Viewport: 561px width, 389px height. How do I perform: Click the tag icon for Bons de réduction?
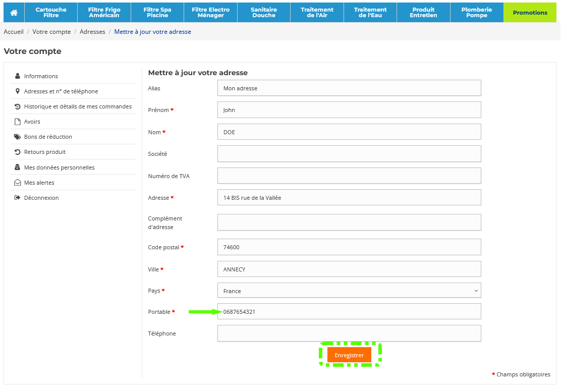(x=18, y=137)
